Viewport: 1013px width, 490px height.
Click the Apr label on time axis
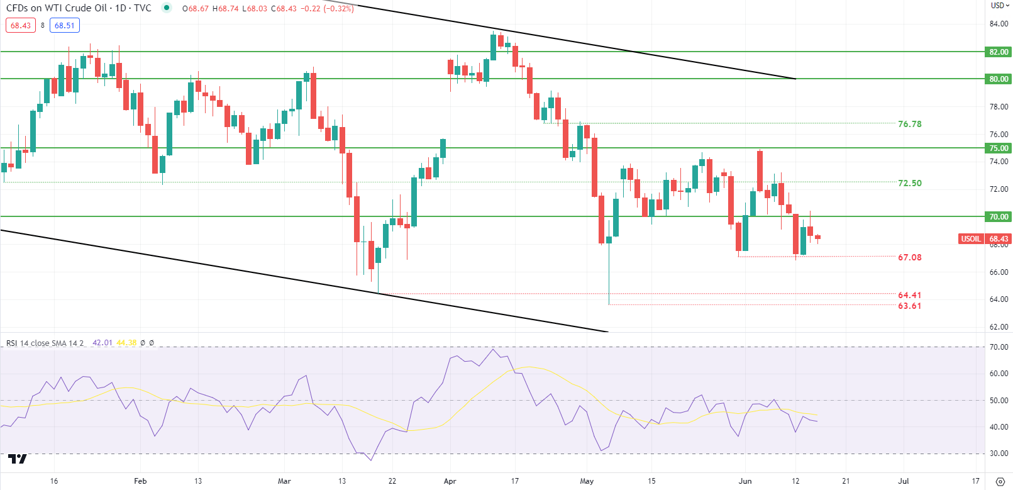(x=450, y=481)
